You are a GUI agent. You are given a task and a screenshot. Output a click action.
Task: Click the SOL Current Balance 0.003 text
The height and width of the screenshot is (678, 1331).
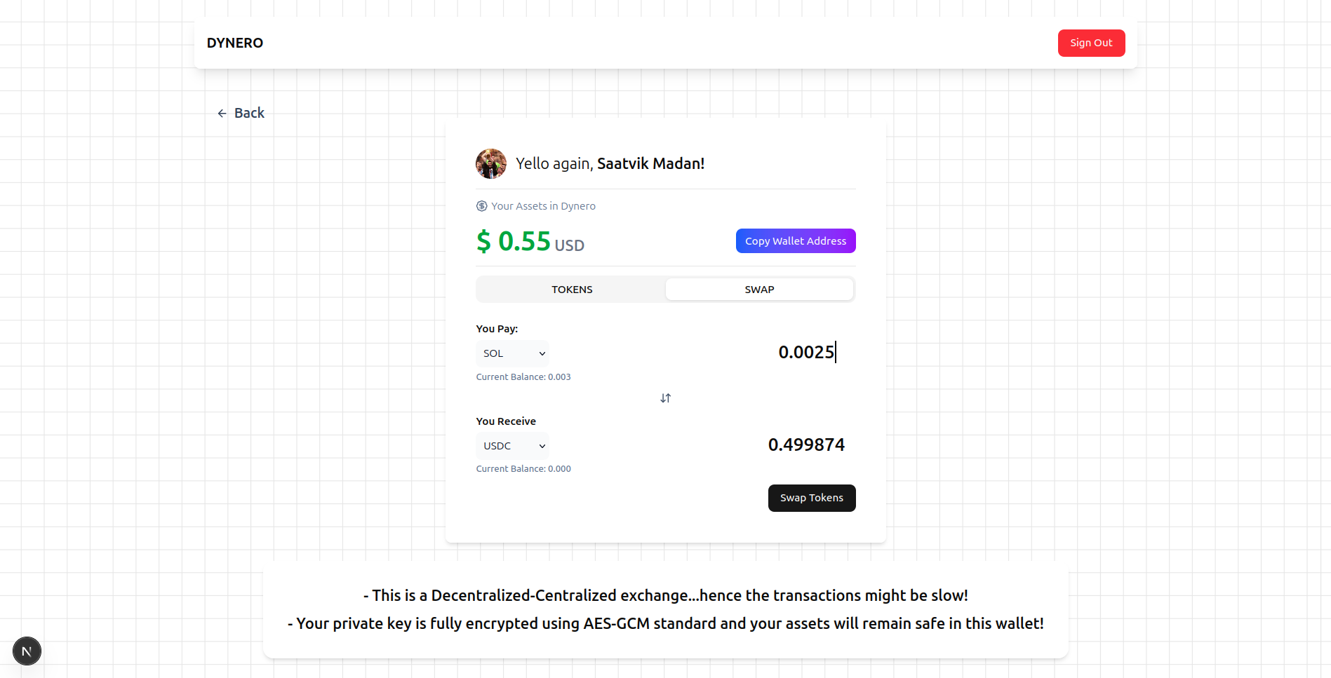click(523, 377)
